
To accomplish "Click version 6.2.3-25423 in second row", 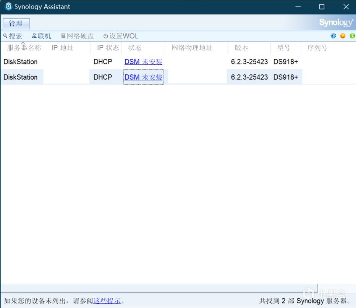I will point(249,77).
